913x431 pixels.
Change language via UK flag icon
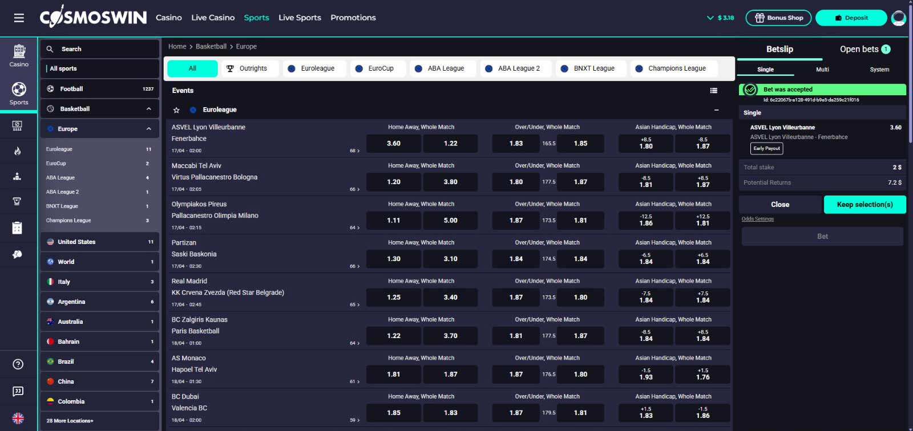[18, 418]
